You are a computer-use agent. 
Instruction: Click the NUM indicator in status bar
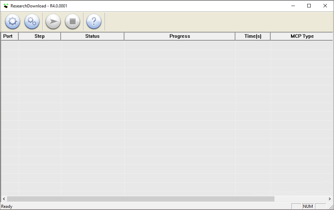tap(308, 206)
